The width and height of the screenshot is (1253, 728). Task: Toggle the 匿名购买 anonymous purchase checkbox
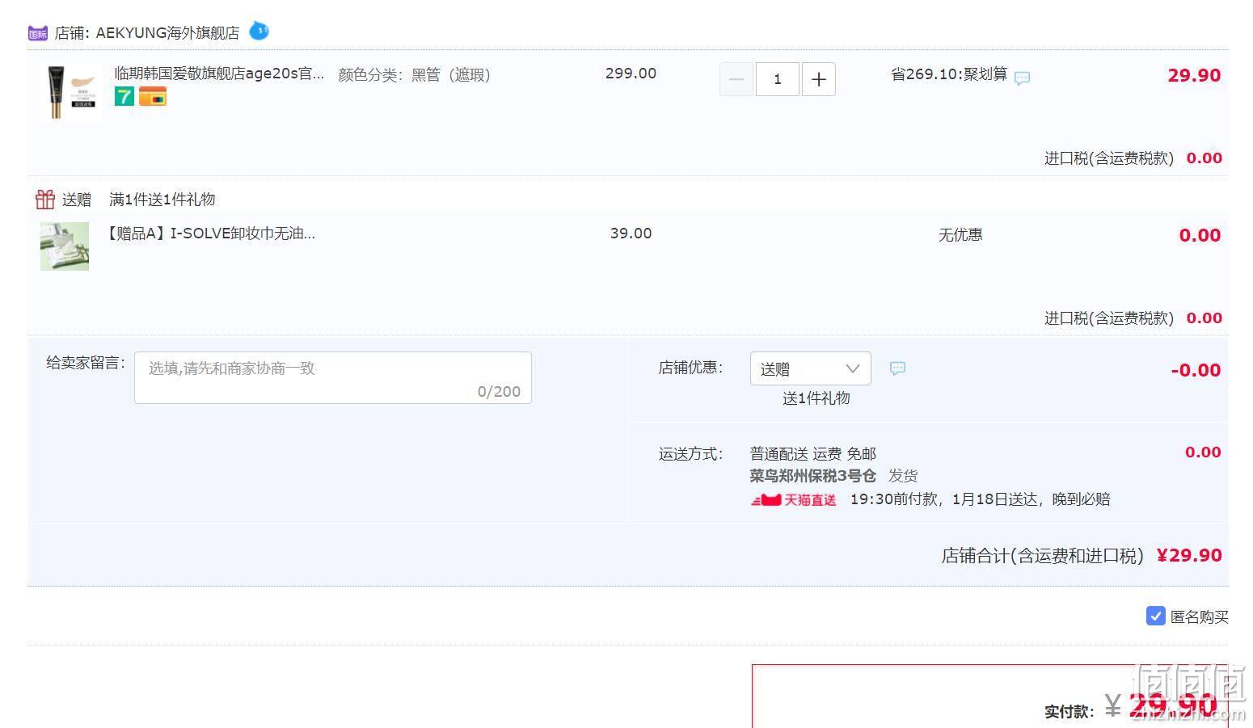pos(1155,616)
